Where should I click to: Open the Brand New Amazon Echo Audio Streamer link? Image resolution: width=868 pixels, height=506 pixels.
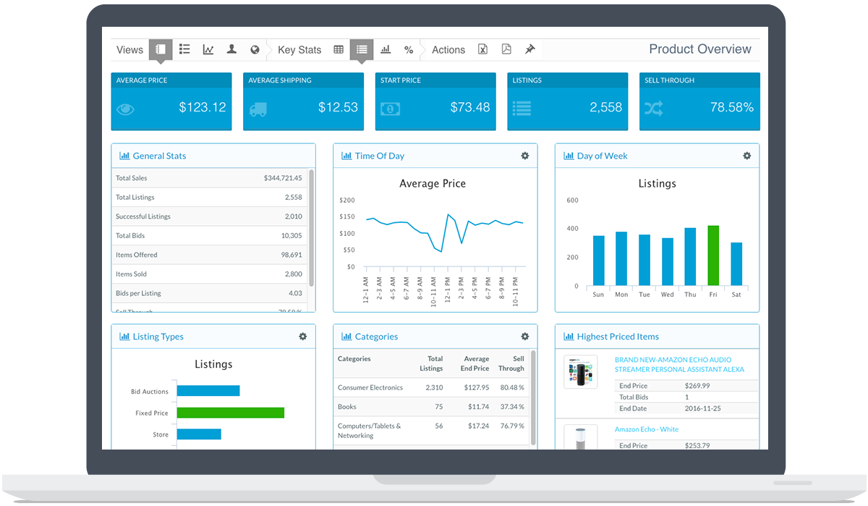[x=679, y=364]
